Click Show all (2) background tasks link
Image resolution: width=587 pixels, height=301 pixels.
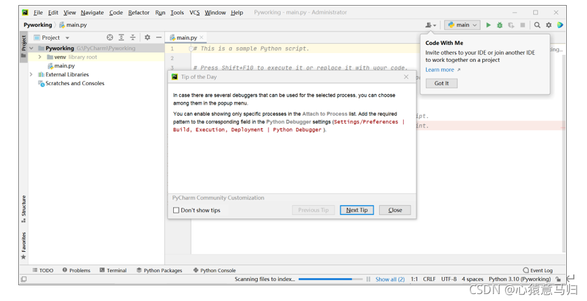click(390, 279)
